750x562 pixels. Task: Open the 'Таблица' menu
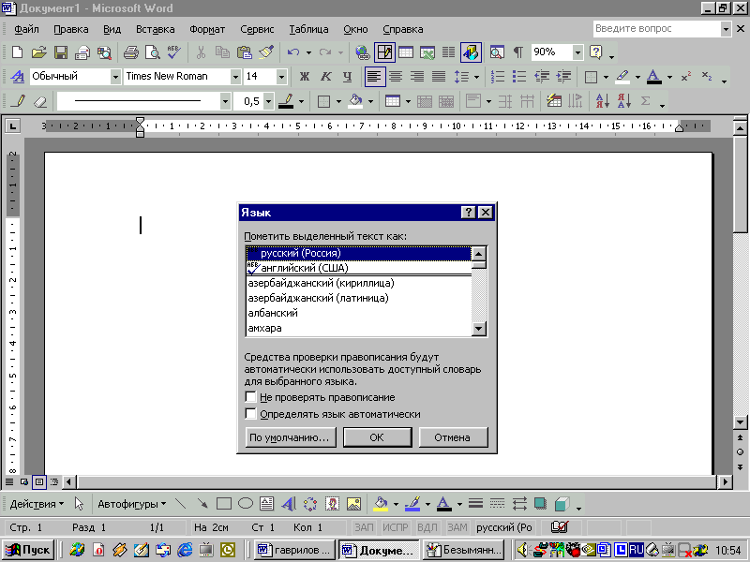[308, 29]
